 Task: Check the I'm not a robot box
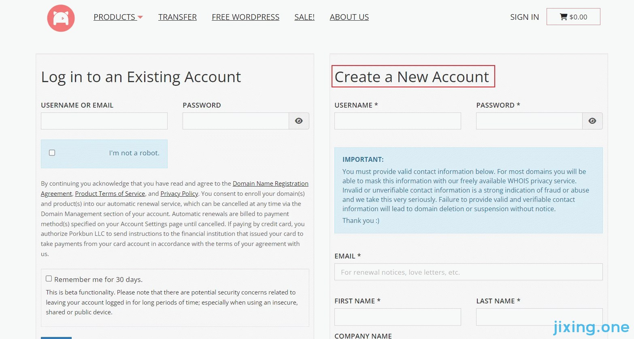click(x=52, y=153)
